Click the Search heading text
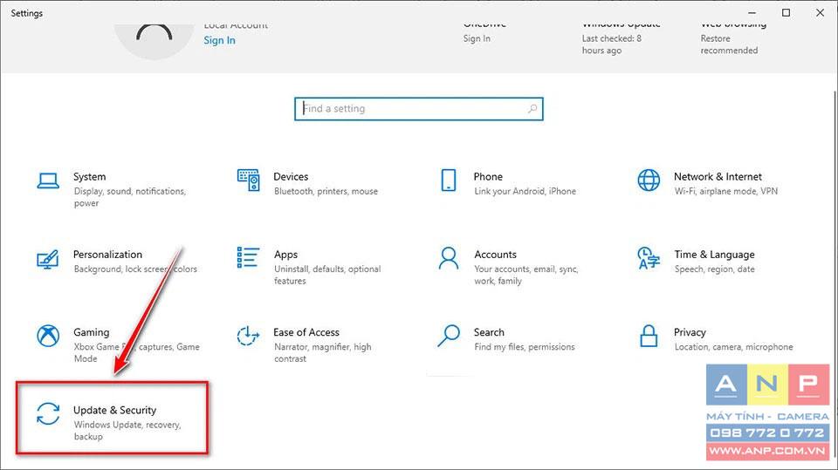The width and height of the screenshot is (838, 470). click(489, 332)
